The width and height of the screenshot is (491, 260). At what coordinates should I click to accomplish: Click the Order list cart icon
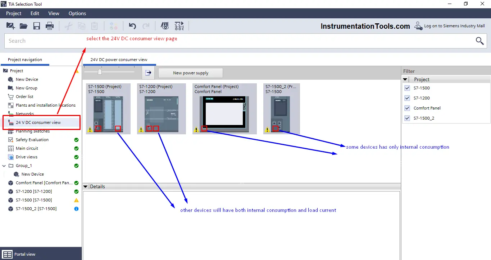click(x=10, y=97)
